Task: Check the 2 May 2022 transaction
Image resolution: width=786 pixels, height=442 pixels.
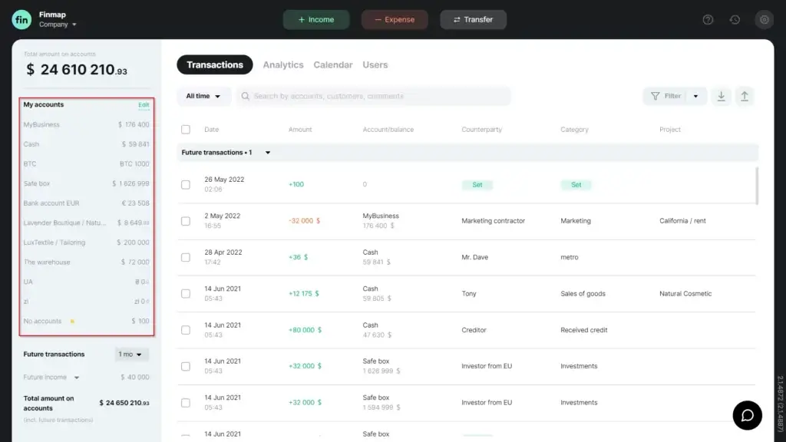Action: (186, 221)
